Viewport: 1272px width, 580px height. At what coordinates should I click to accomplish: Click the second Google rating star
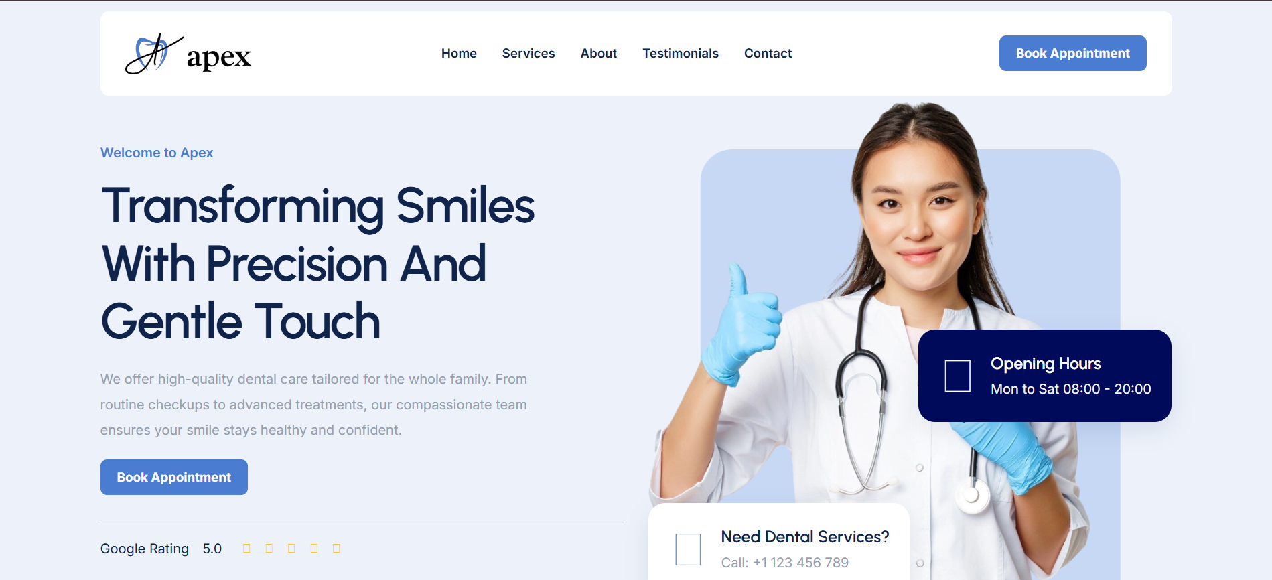pyautogui.click(x=269, y=549)
